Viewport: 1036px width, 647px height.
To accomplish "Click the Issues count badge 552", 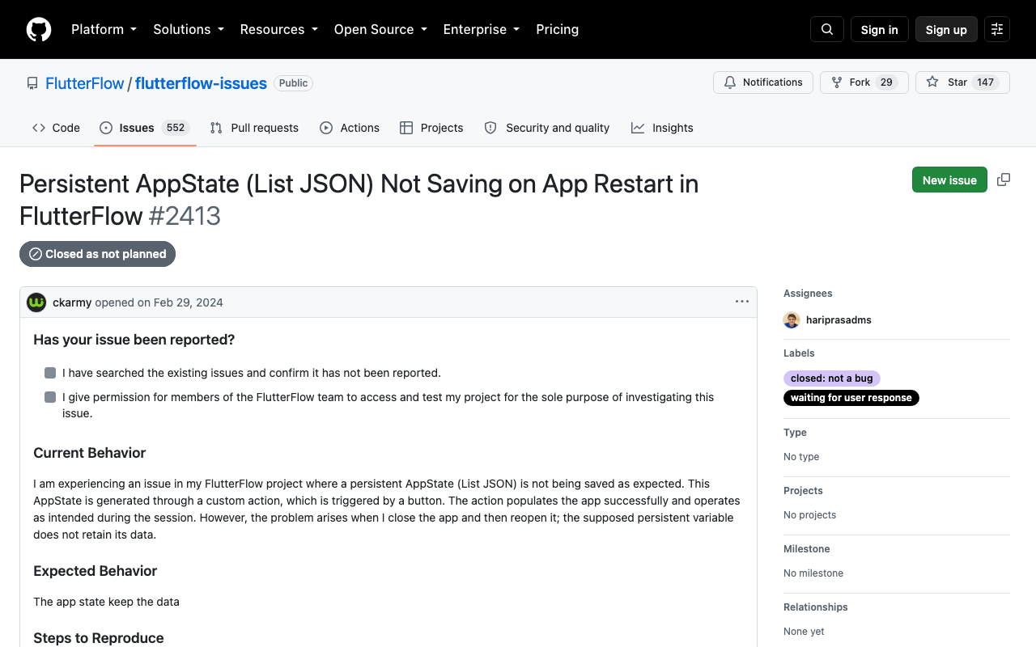I will coord(175,128).
